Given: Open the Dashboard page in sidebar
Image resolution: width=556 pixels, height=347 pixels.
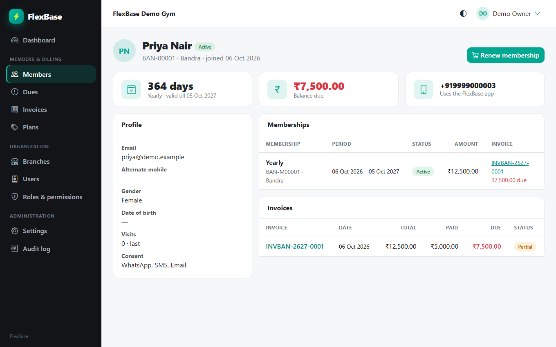Looking at the screenshot, I should (51, 40).
